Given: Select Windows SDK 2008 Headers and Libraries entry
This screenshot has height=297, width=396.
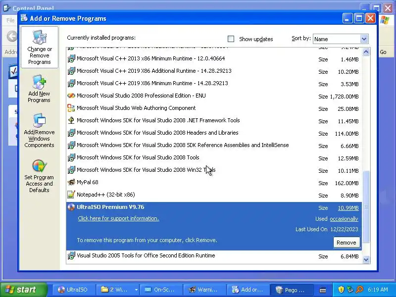Looking at the screenshot, I should pos(214,133).
